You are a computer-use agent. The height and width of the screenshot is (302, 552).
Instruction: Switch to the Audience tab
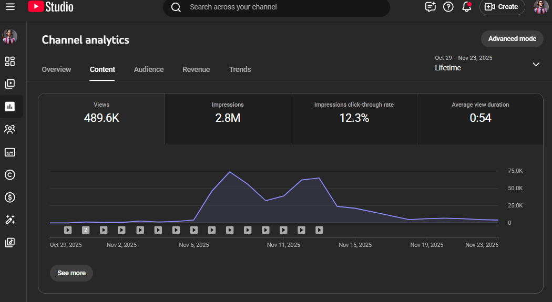tap(149, 69)
